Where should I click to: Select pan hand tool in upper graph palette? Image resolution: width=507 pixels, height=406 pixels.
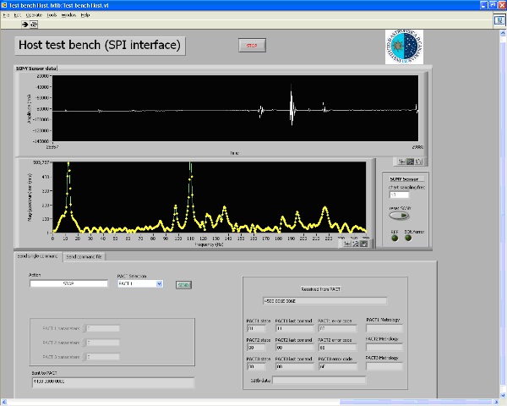click(417, 161)
